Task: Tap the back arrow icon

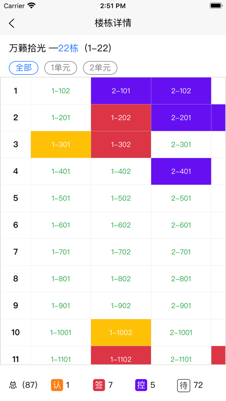Action: 12,23
